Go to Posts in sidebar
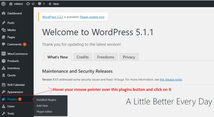Viewport: 214px width, 117px height. 11,23
